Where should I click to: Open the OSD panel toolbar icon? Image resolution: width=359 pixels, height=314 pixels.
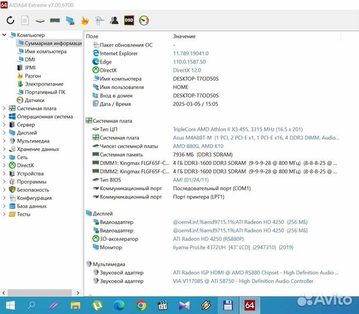tap(129, 20)
